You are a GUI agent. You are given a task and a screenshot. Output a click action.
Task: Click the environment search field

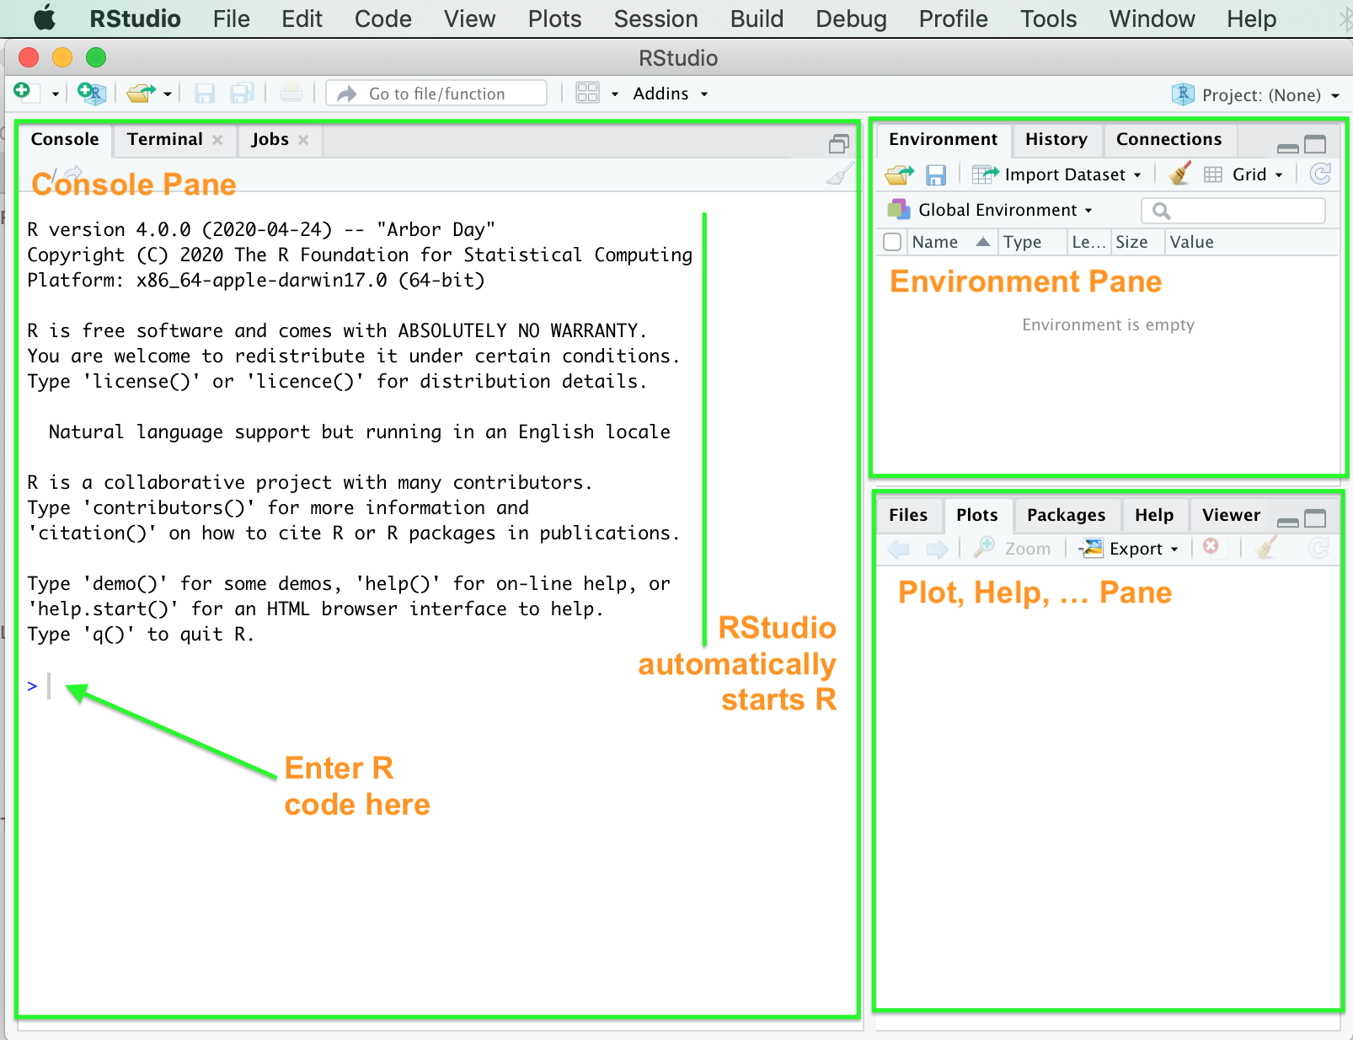tap(1233, 211)
